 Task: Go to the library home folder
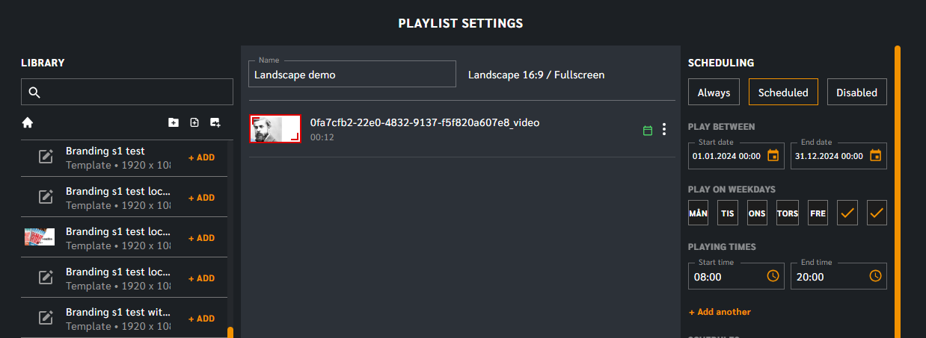click(28, 122)
